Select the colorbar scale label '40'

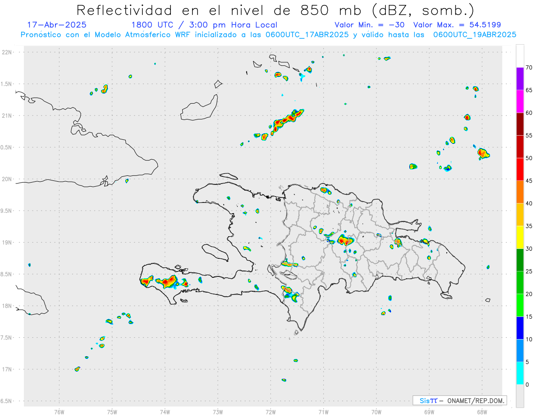click(x=529, y=203)
